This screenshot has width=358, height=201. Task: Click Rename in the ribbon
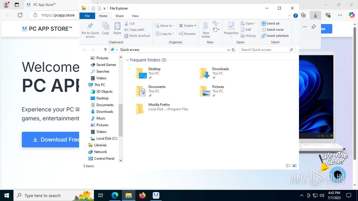[x=187, y=34]
